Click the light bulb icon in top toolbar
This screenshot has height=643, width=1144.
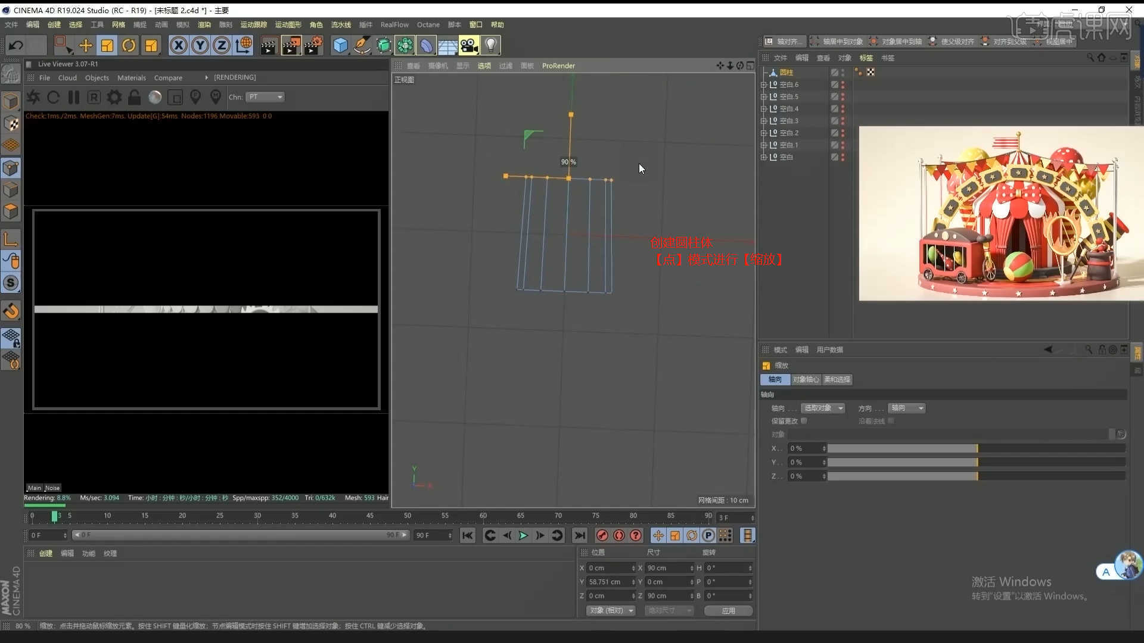point(490,45)
